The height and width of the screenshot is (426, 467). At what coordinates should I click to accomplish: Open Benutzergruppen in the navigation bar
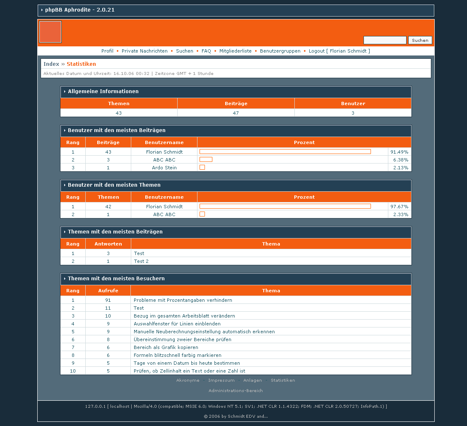coord(280,51)
